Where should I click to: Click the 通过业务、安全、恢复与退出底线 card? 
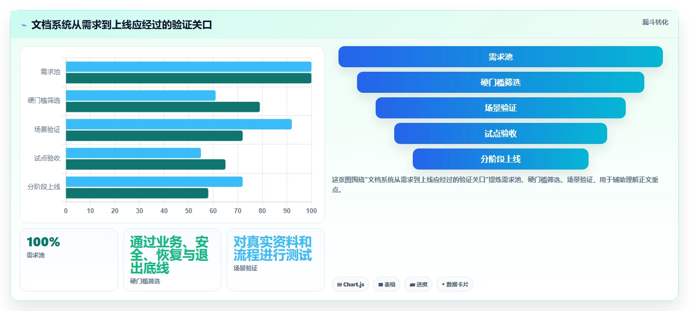click(172, 260)
